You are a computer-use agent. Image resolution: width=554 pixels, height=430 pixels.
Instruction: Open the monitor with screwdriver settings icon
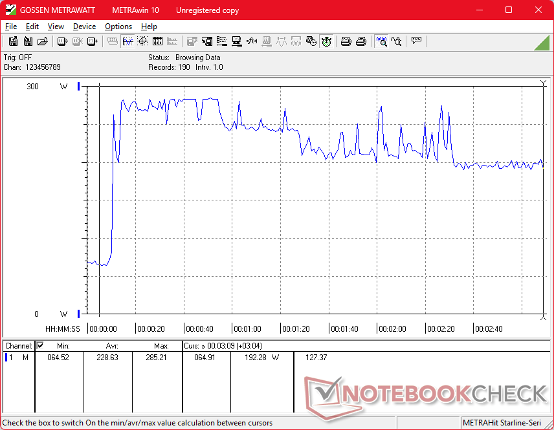(x=236, y=41)
